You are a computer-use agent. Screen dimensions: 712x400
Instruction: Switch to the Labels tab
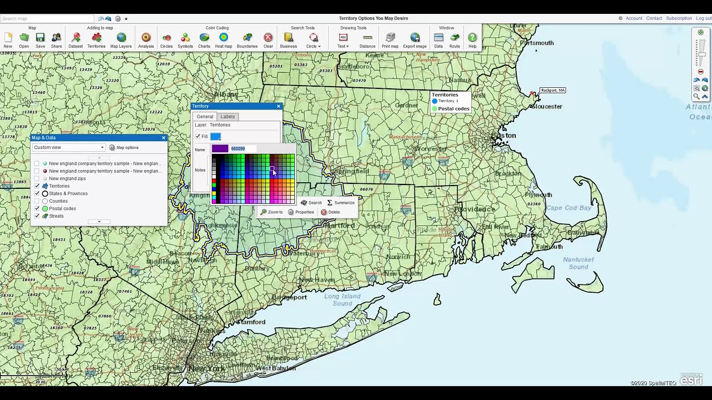228,117
